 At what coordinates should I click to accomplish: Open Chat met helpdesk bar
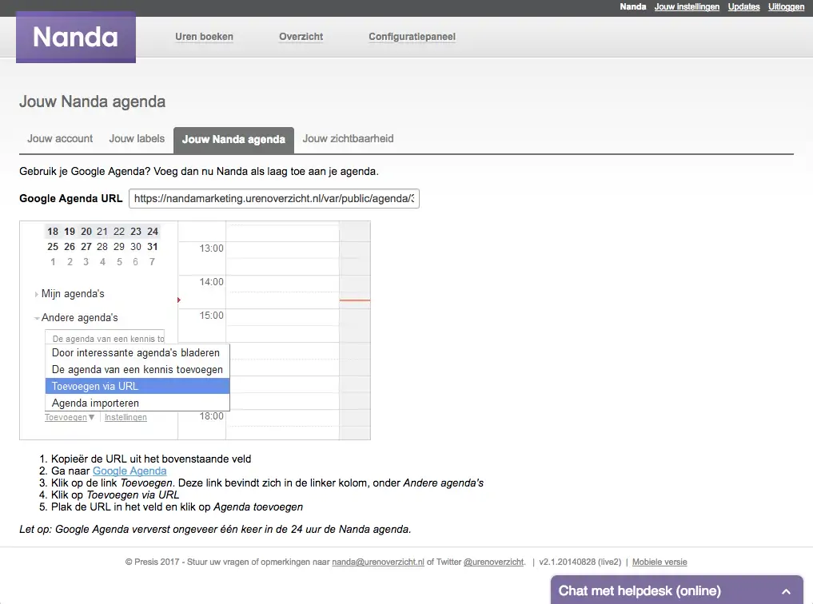[676, 590]
